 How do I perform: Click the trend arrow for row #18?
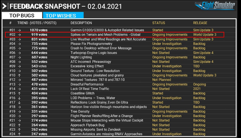pos(19,107)
